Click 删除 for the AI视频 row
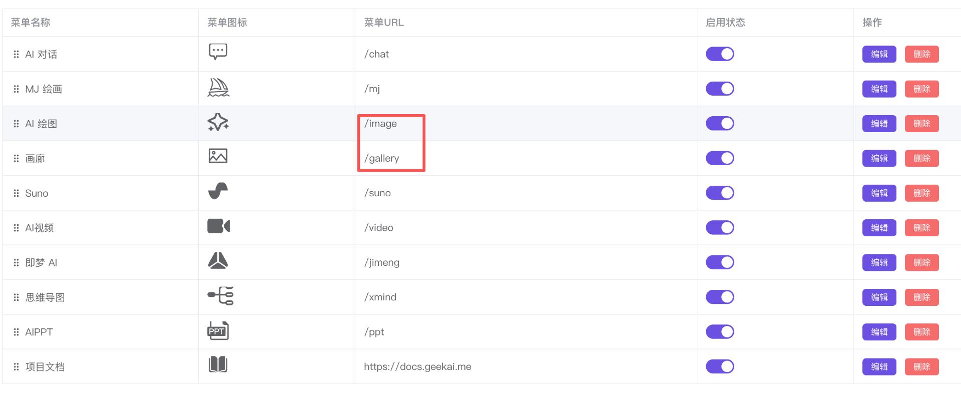 tap(921, 228)
